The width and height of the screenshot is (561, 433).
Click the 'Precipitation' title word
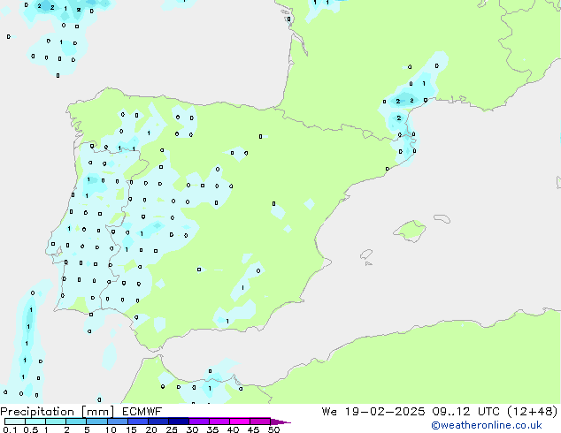point(37,412)
